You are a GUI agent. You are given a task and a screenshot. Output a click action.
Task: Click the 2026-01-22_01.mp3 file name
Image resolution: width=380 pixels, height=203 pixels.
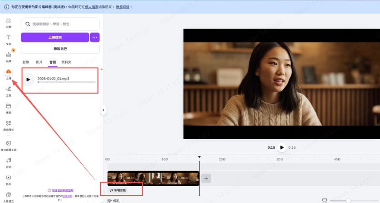pos(54,79)
